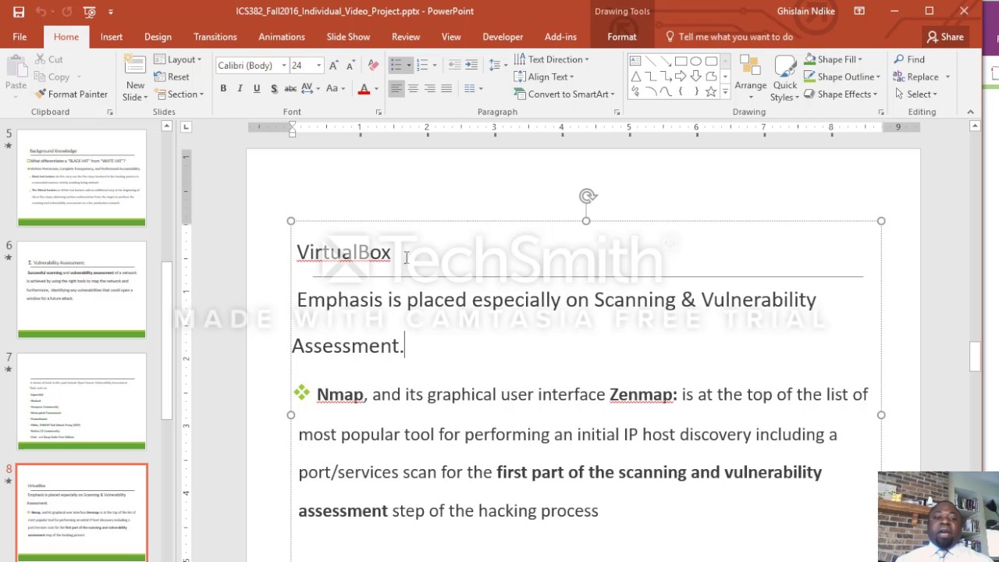Open Shape Effects options
Viewport: 999px width, 562px height.
click(x=841, y=94)
